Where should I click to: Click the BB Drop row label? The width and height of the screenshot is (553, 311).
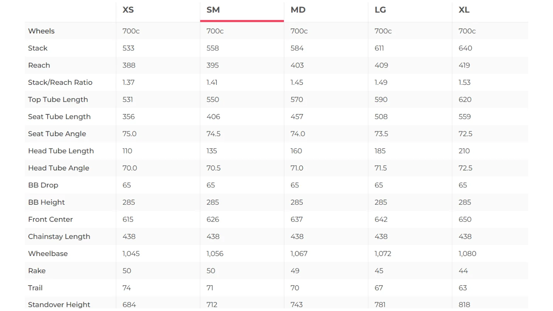tap(43, 185)
